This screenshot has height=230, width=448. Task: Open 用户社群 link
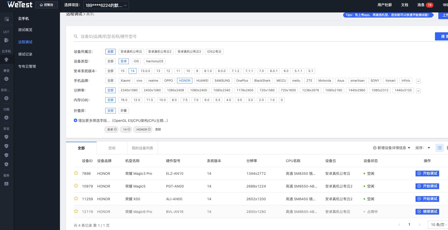[384, 5]
